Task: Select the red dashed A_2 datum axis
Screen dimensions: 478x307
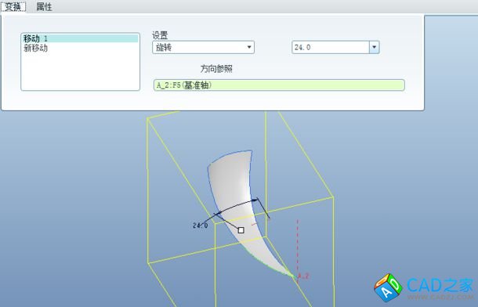Action: click(x=298, y=247)
